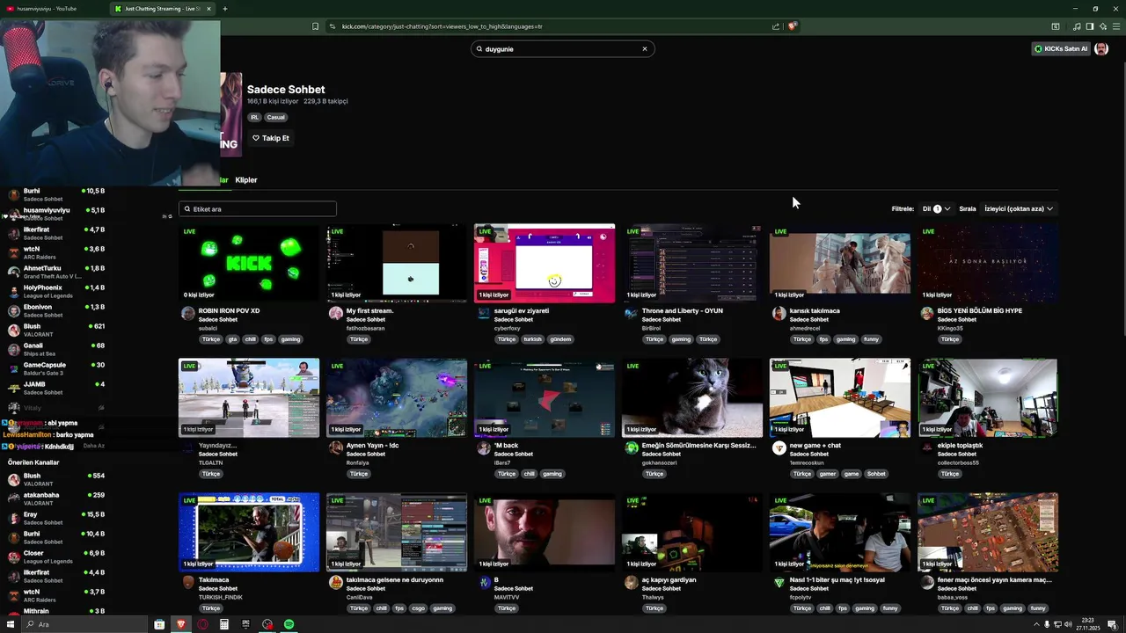Open GameCapsule channel in sidebar

pyautogui.click(x=56, y=368)
